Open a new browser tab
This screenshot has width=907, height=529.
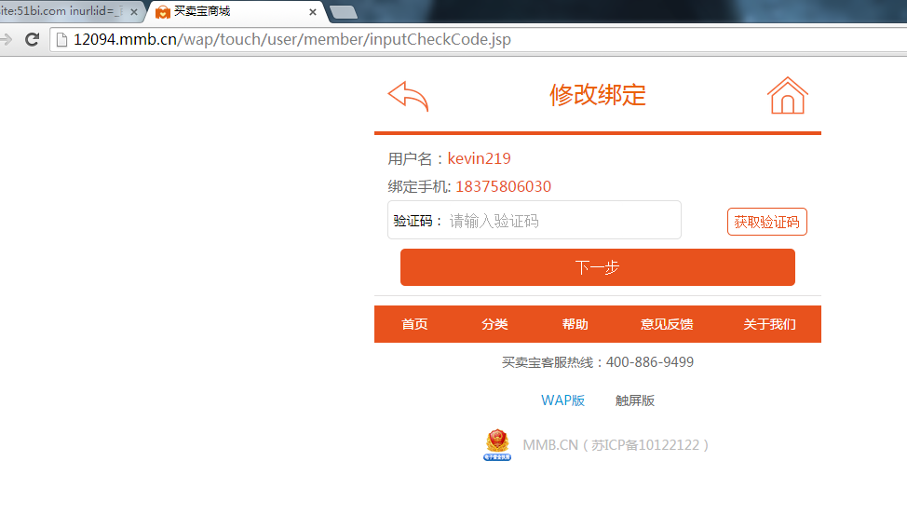point(344,12)
